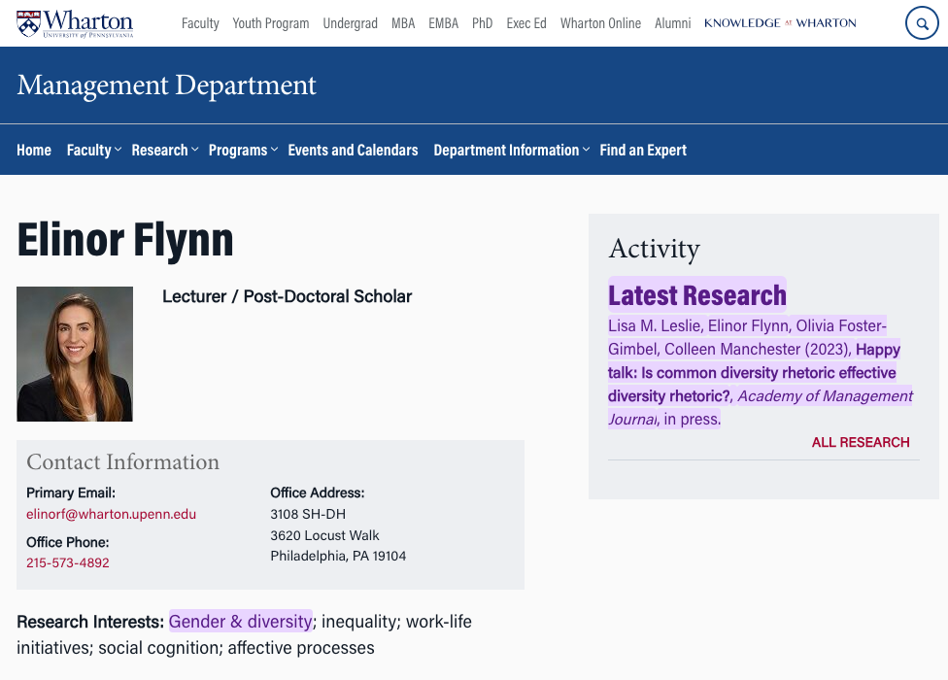Select the Primary Email label
Viewport: 948px width, 680px height.
click(71, 493)
